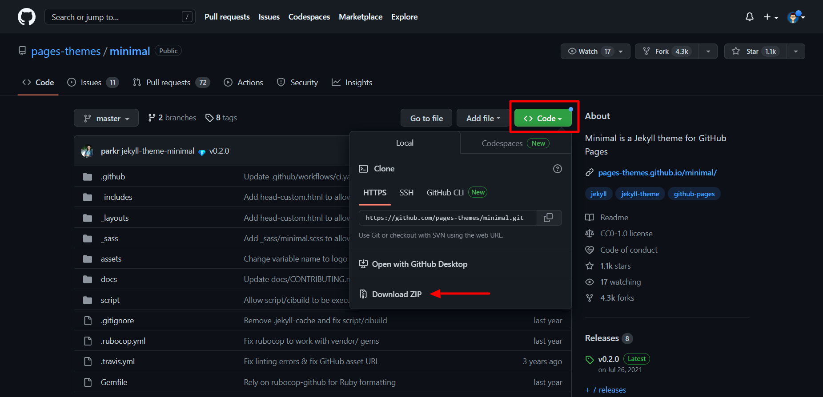Fork the repository
The image size is (823, 397).
click(667, 52)
